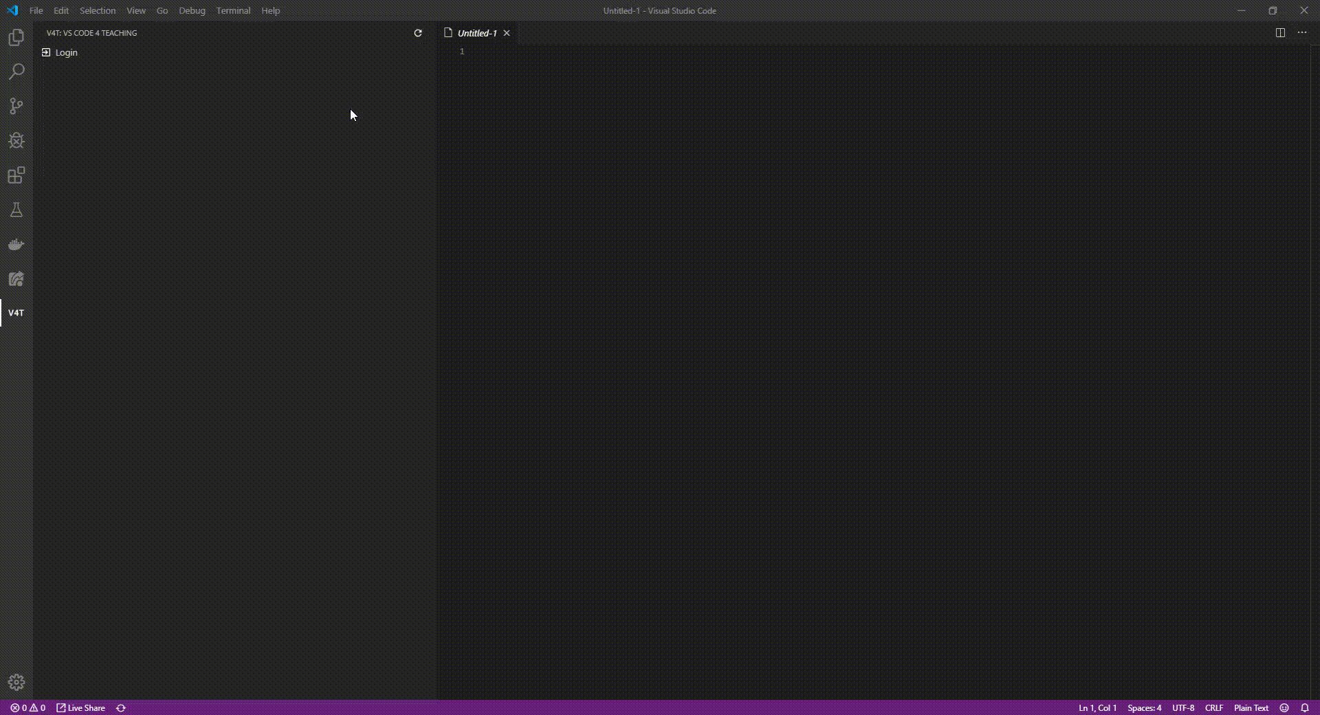Split the editor to the right
Screen dimensions: 1320x715
(1280, 32)
